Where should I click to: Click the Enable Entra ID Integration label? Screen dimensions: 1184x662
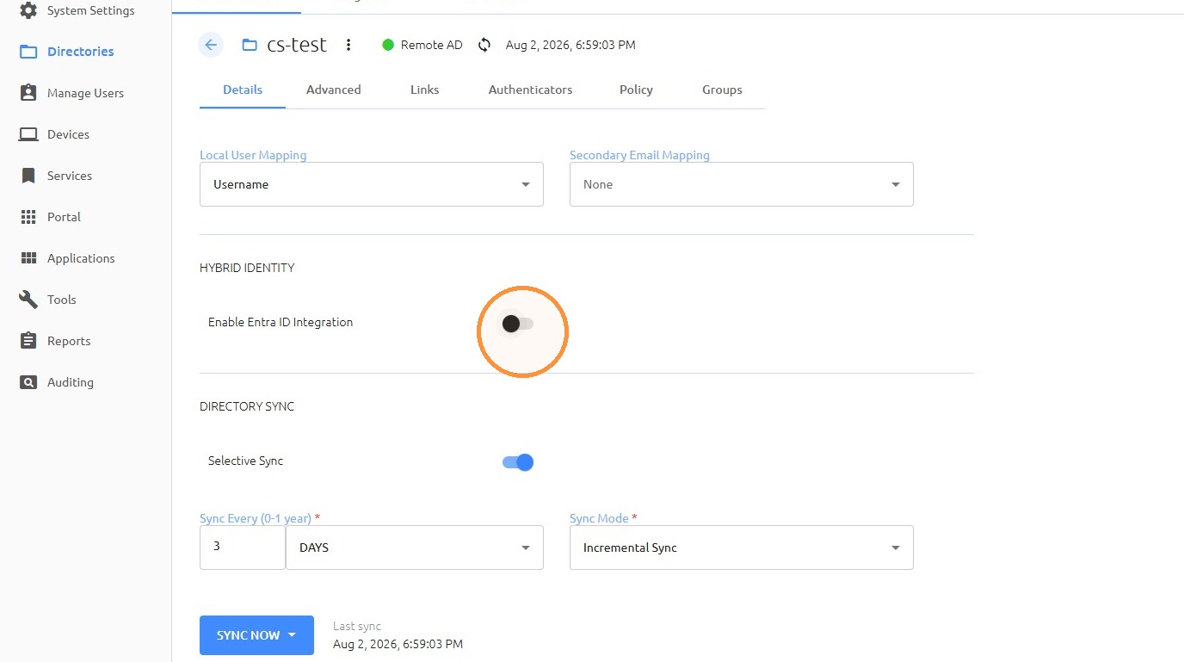click(x=281, y=322)
